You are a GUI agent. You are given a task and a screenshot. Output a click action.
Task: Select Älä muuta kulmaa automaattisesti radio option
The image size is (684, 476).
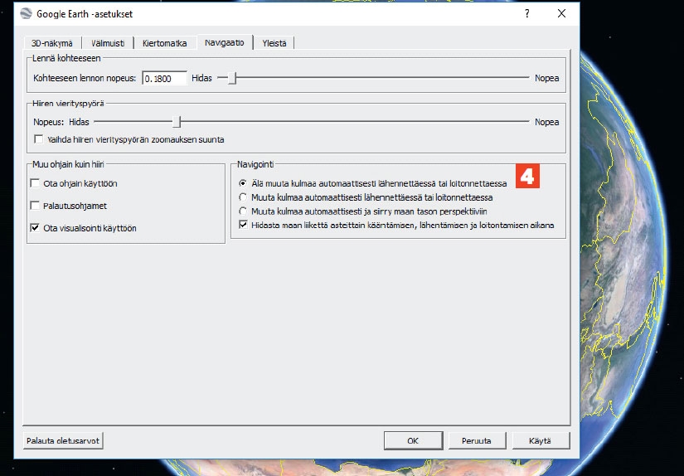[243, 183]
